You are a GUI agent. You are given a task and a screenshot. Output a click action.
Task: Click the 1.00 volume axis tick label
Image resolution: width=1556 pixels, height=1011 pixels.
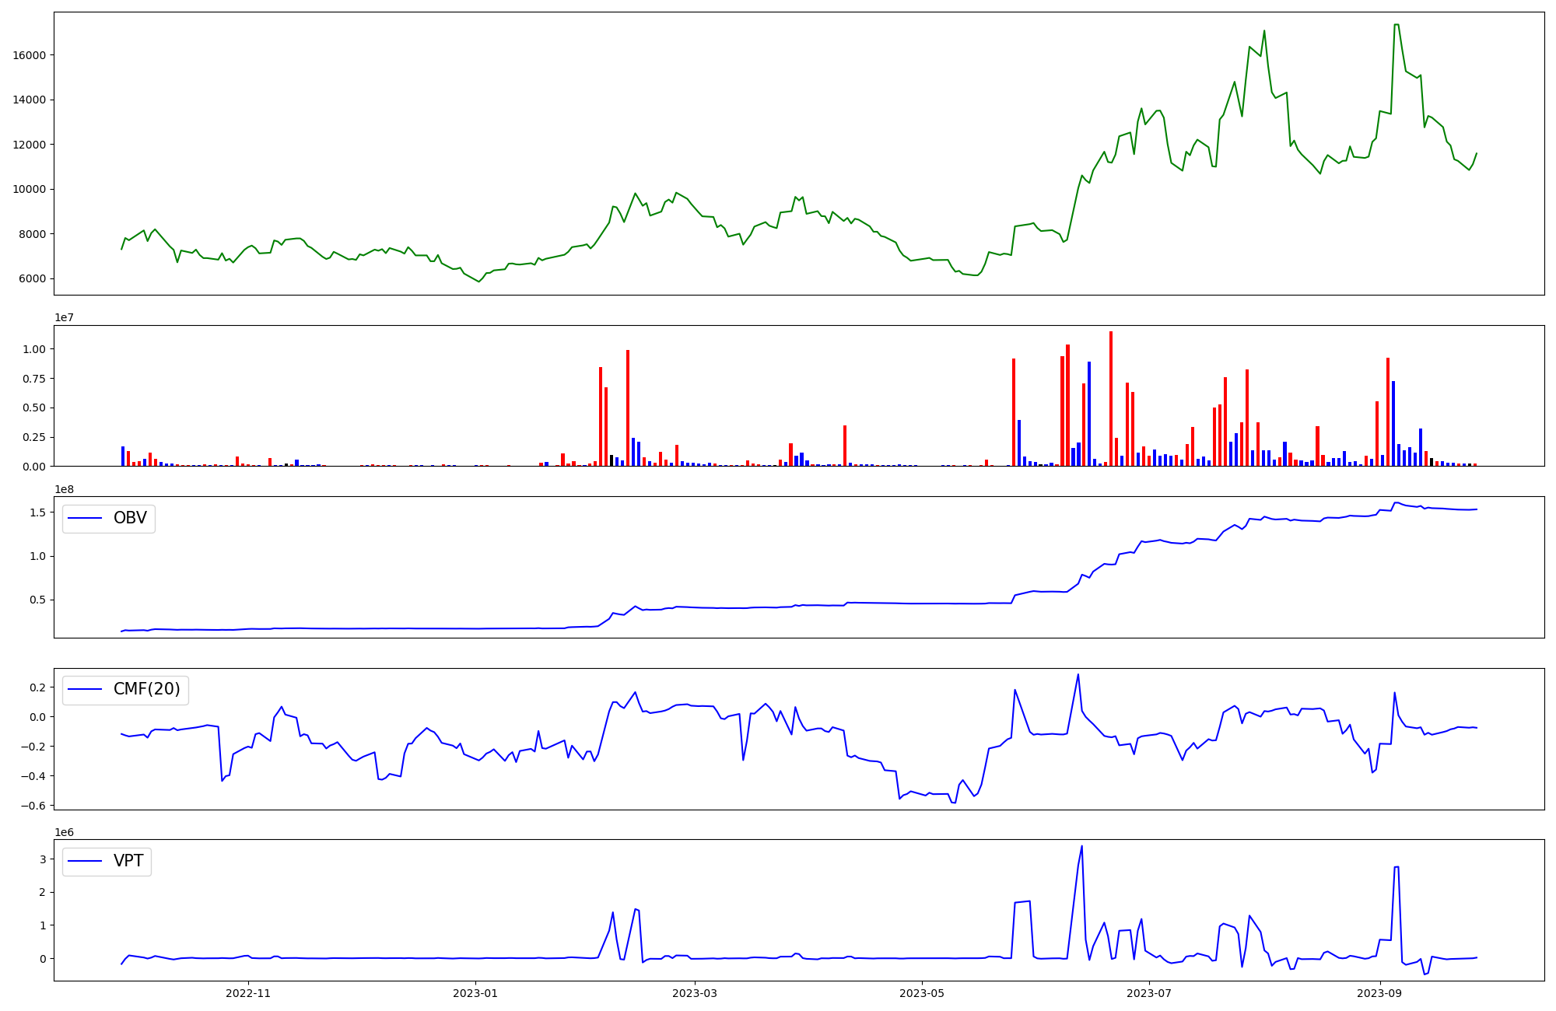pos(34,349)
